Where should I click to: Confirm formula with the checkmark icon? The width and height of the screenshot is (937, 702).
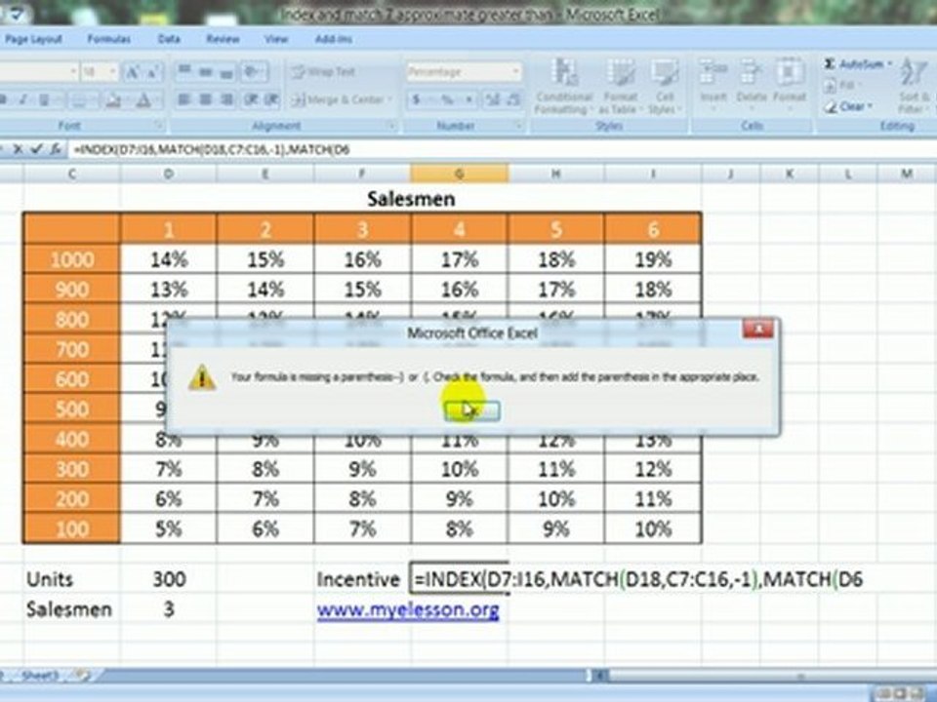[x=36, y=149]
